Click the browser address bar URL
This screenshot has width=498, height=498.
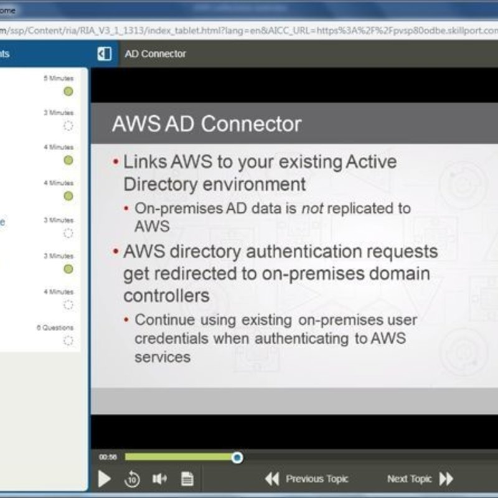point(249,31)
